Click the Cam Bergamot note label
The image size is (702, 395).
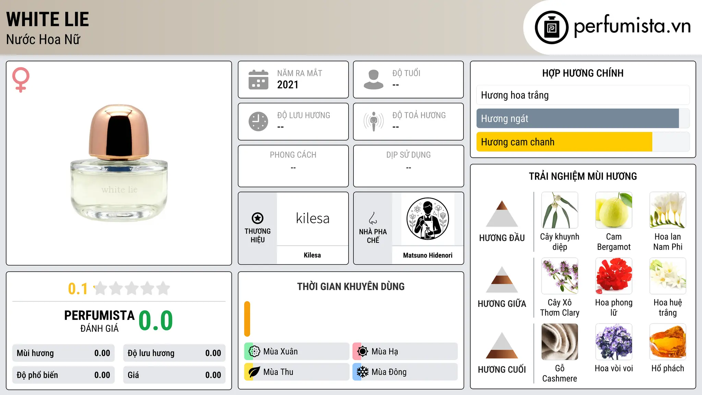pyautogui.click(x=614, y=242)
